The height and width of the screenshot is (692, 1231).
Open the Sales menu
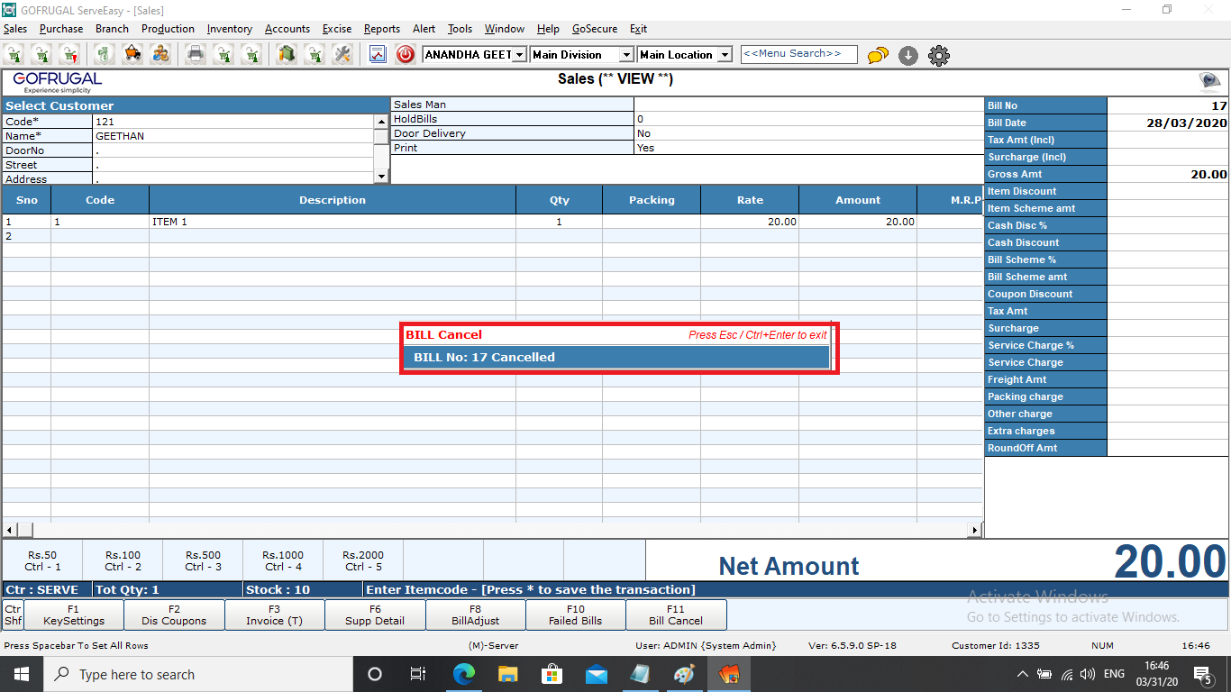pos(15,29)
